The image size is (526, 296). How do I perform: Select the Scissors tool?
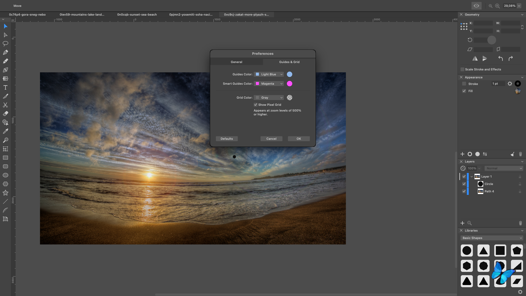5,105
